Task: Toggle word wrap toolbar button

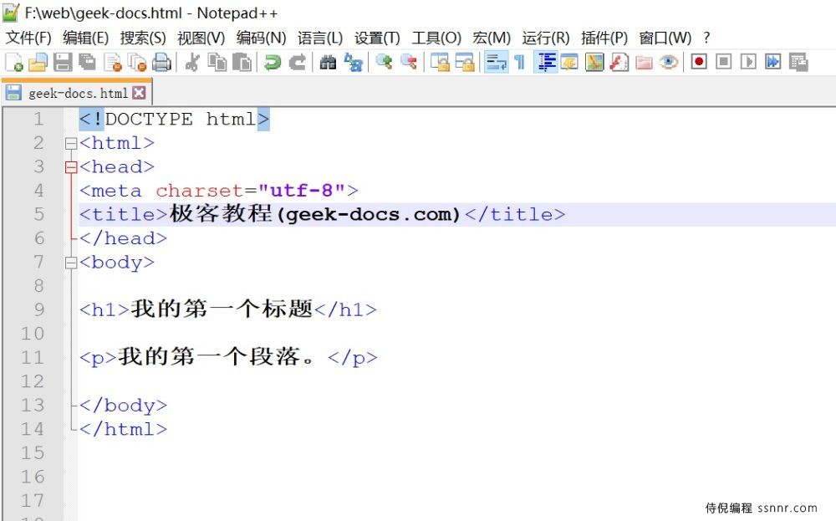Action: click(x=496, y=63)
